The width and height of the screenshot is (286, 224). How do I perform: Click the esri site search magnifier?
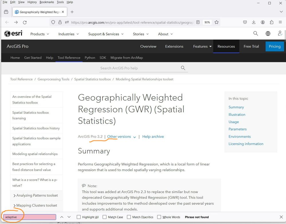256,33
